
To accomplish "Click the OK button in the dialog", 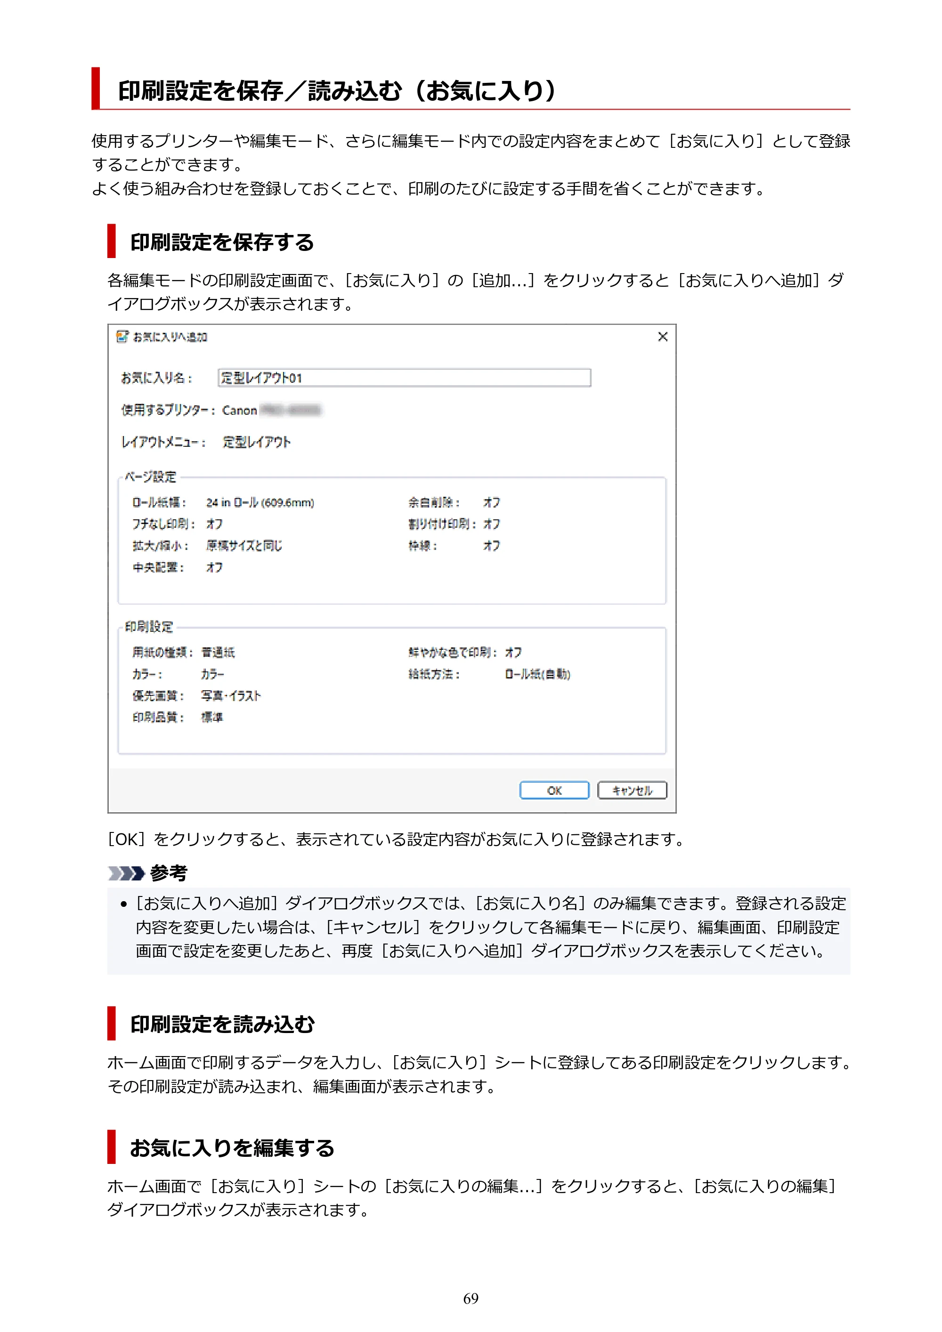I will tap(554, 790).
